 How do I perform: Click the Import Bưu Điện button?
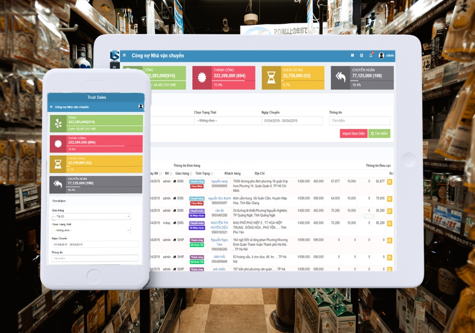353,134
